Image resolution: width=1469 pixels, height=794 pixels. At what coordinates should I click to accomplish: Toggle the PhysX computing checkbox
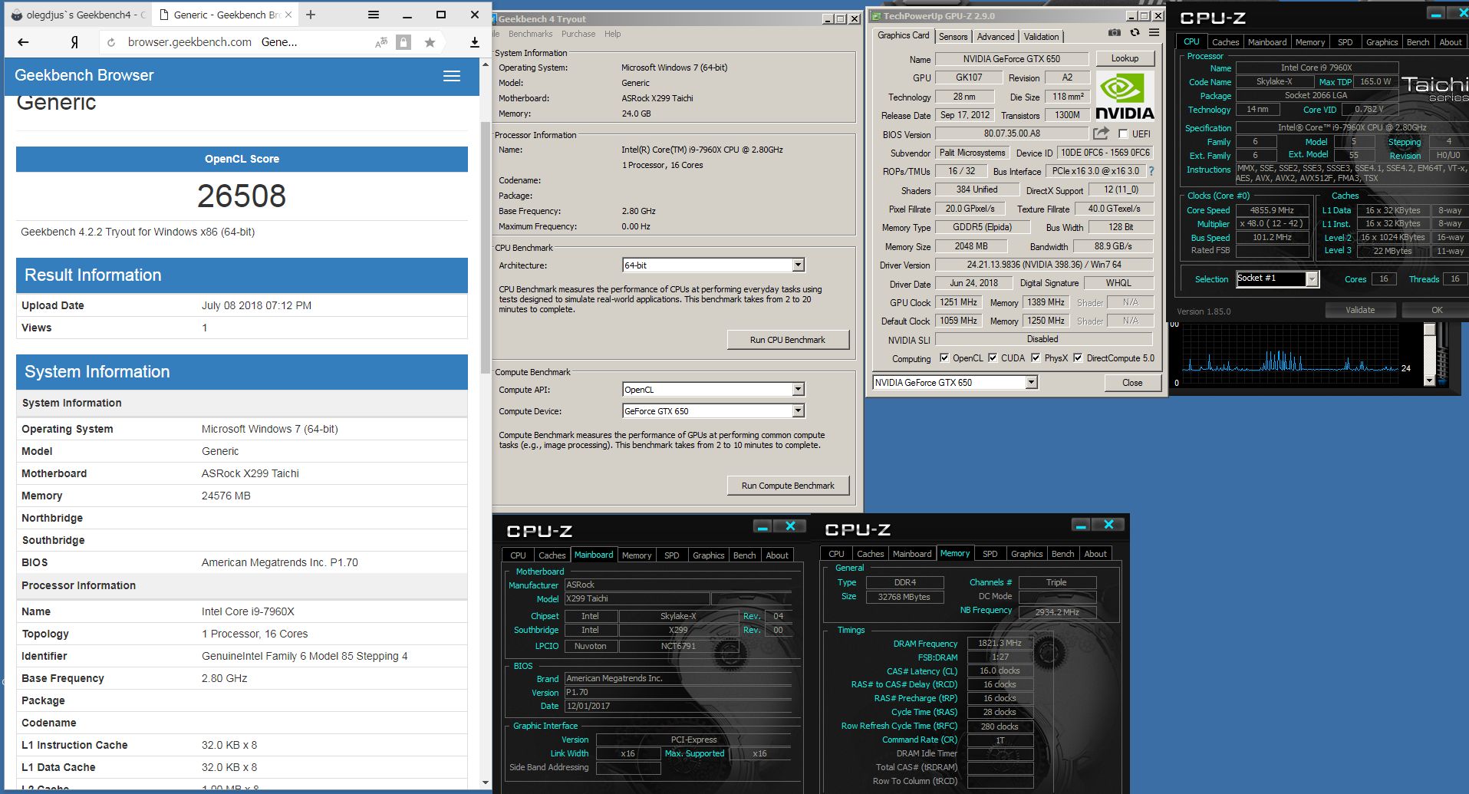[1036, 358]
